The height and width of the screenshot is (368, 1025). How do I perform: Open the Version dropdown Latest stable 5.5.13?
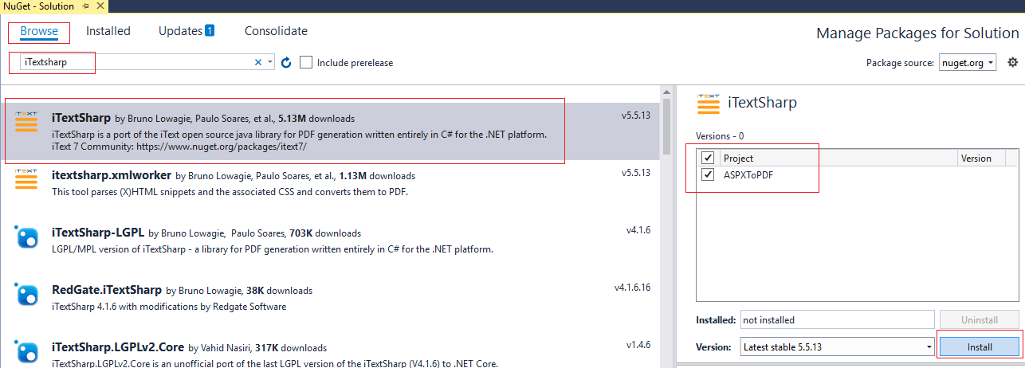point(837,346)
